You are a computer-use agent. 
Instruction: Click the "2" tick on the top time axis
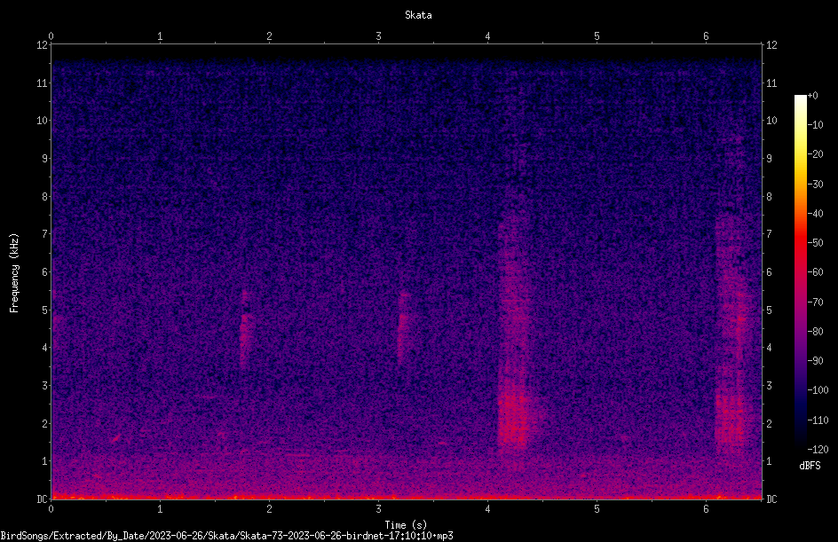tap(269, 36)
